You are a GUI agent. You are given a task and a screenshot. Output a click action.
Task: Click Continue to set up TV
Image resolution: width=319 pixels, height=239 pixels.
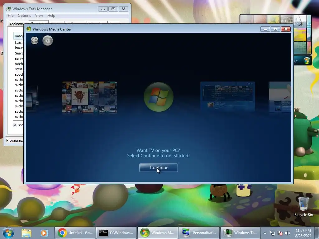pyautogui.click(x=159, y=168)
